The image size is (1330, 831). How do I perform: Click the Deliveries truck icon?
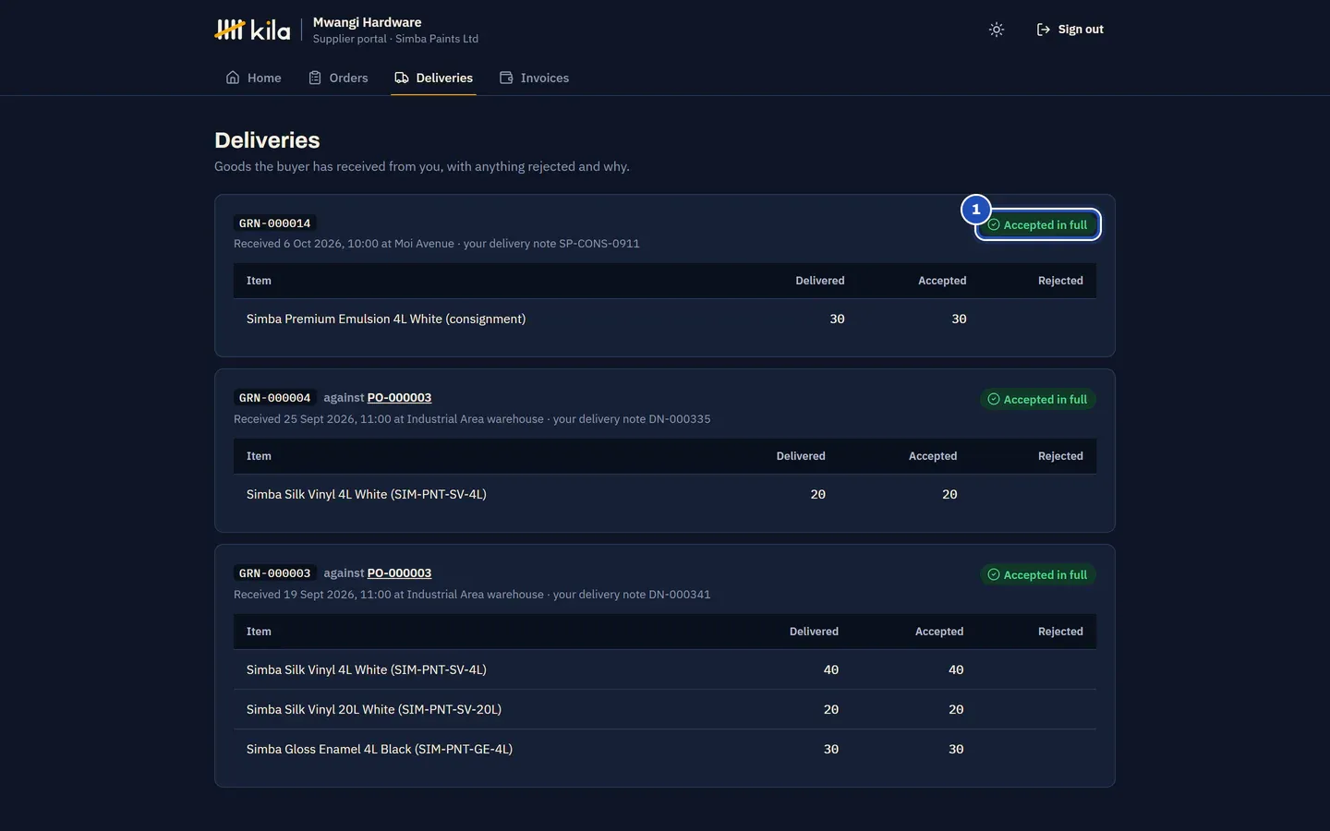[402, 78]
